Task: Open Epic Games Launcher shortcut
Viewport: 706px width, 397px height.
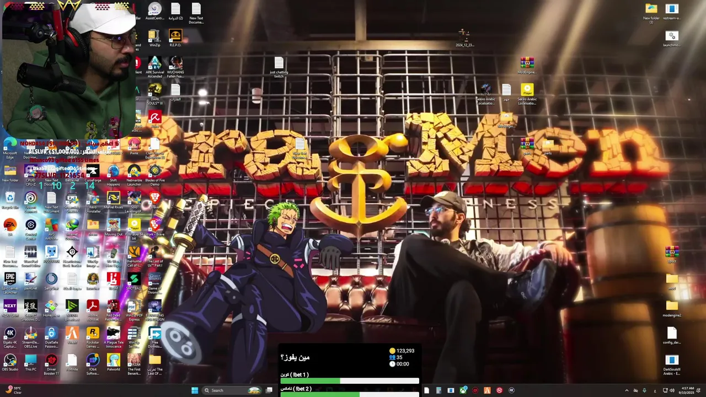Action: coord(10,283)
